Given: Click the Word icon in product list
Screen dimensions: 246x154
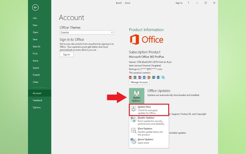Looking at the screenshot, I should [158, 77].
